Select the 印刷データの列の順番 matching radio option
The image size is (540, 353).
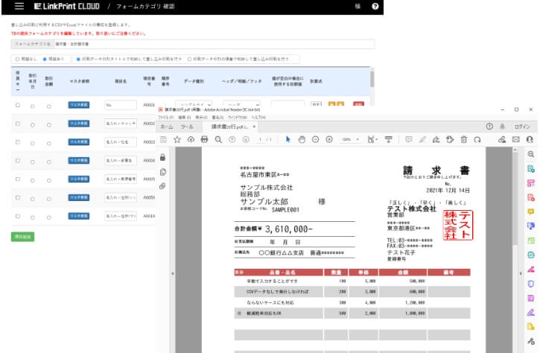click(189, 60)
